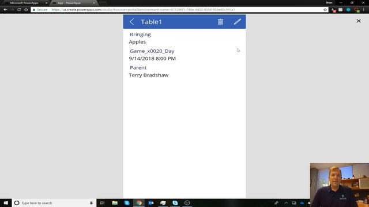The width and height of the screenshot is (369, 207).
Task: Click the Bringing field label
Action: 140,34
